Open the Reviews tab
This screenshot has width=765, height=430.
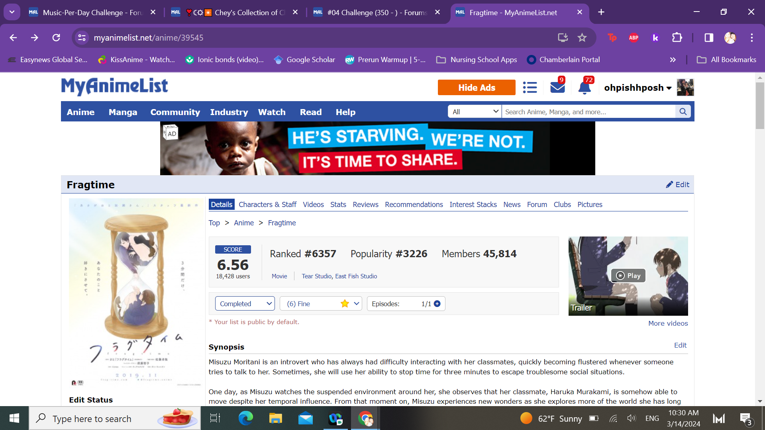(x=365, y=205)
